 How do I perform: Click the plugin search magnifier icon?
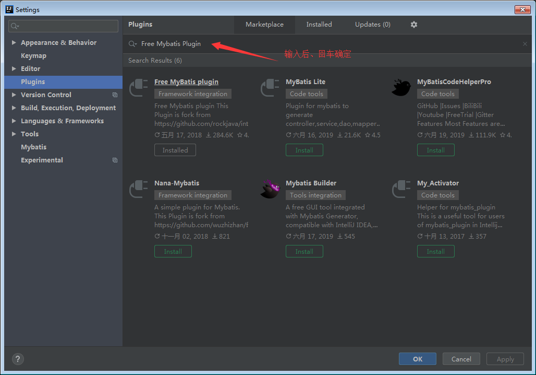(x=132, y=44)
